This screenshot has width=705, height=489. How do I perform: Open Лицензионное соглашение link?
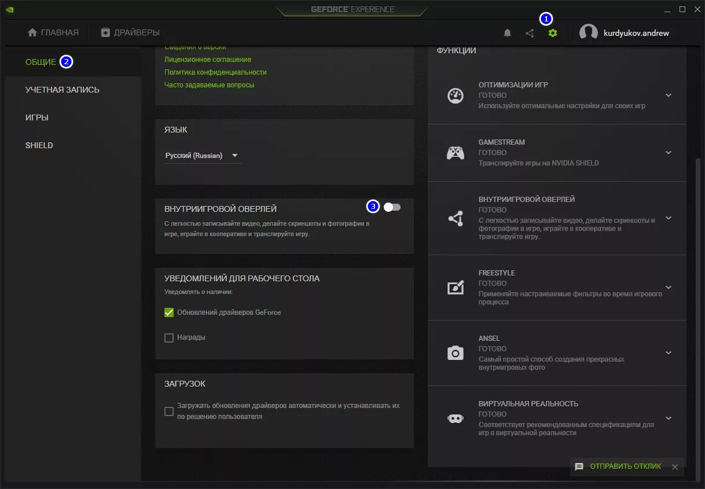[208, 60]
